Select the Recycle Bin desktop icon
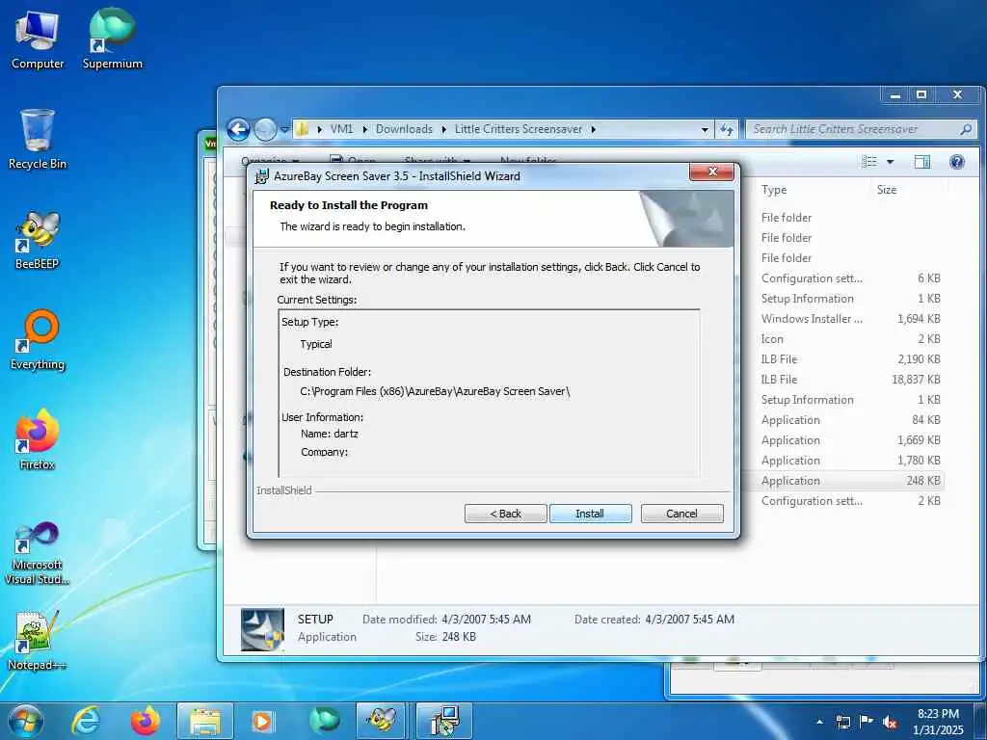This screenshot has height=740, width=987. point(38,139)
